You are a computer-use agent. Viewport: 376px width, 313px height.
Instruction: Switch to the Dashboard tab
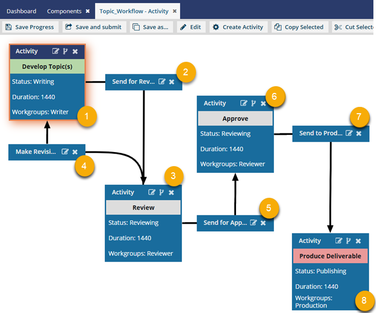point(21,11)
